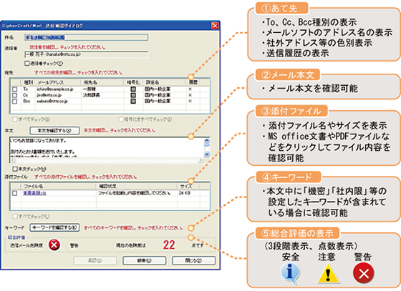Open the 重要書類.xls attachment link
Screen dimensions: 401x291
pos(34,193)
